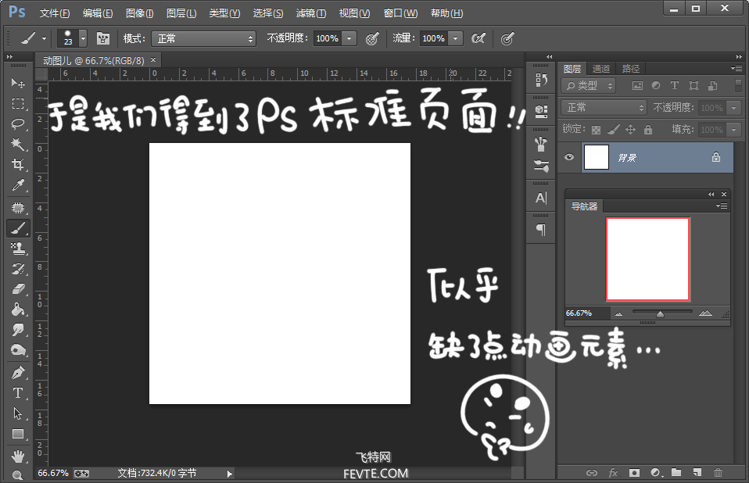Close the 动图儿 document tab
The width and height of the screenshot is (749, 483).
(153, 59)
